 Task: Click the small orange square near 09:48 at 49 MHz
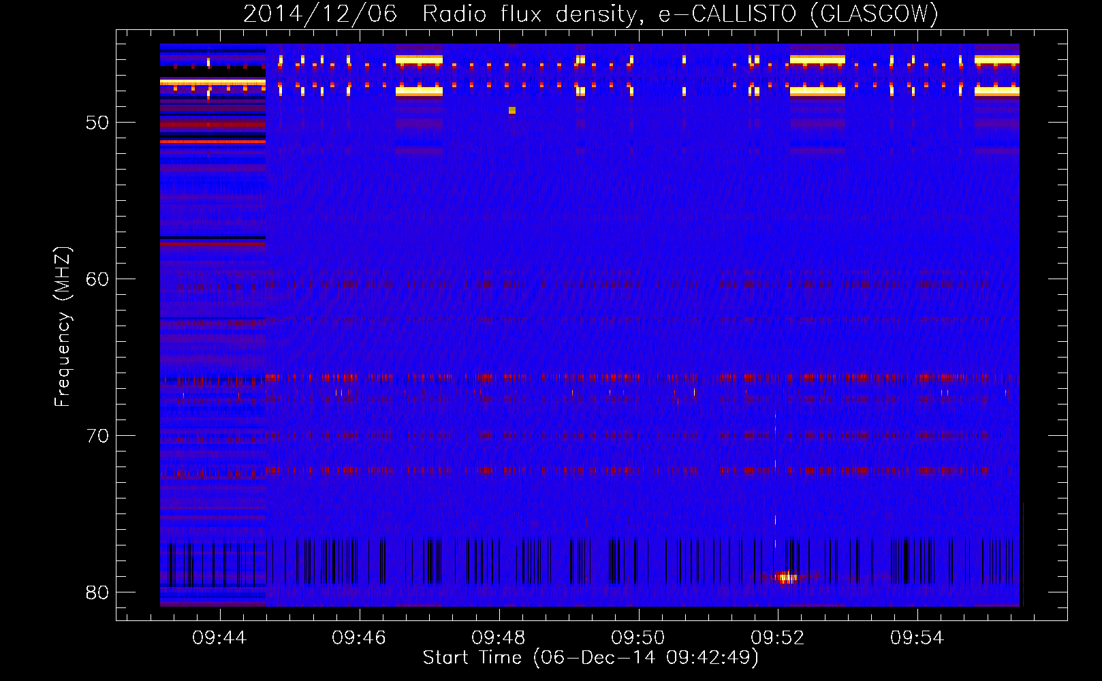coord(512,110)
